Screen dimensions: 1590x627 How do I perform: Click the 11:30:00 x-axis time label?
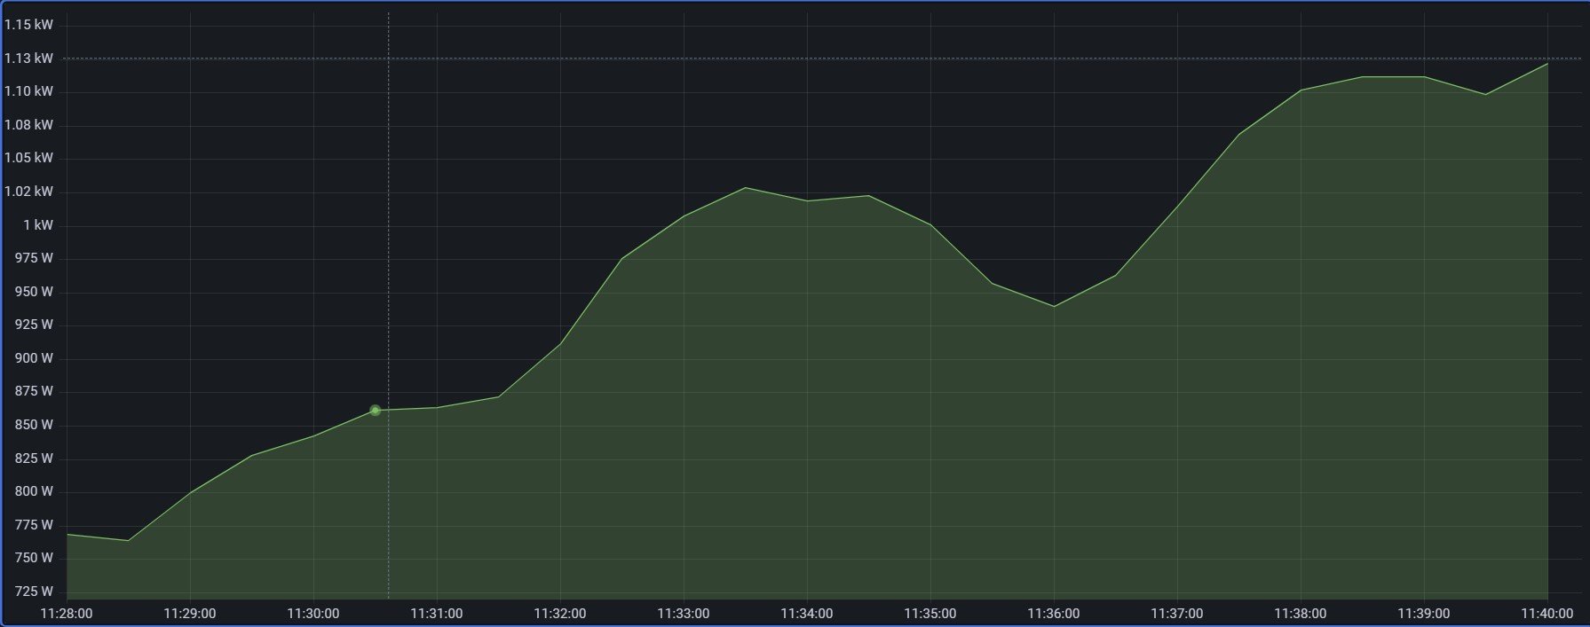[312, 614]
